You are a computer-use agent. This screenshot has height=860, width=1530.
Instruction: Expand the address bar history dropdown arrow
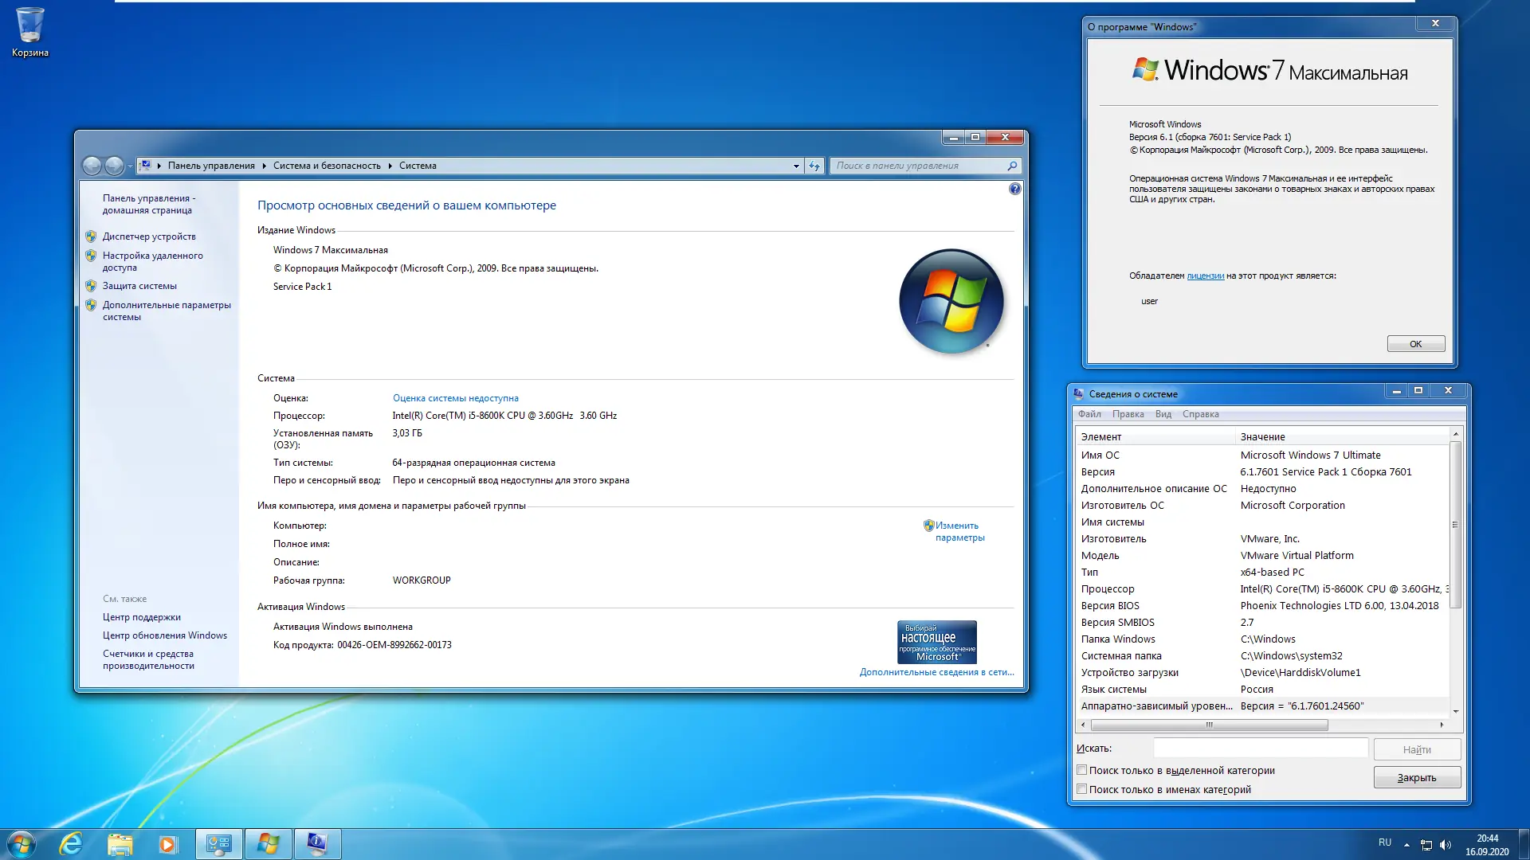(795, 166)
